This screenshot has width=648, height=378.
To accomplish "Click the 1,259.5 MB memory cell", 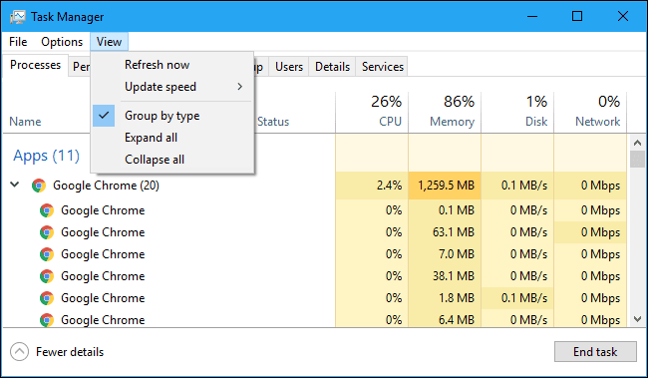I will tap(445, 186).
